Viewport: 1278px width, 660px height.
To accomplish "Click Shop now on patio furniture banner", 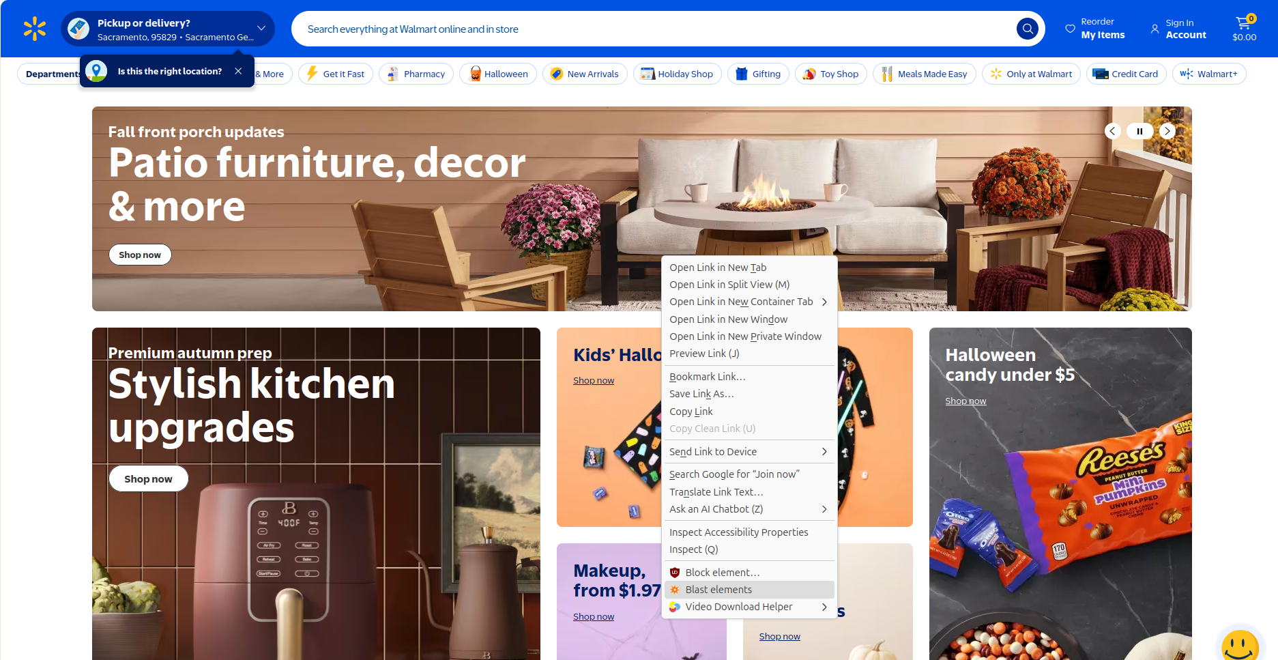I will point(140,255).
